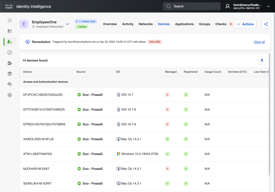
Task: Expand the EmployeeOne user dropdown chevron
Action: 67,24
